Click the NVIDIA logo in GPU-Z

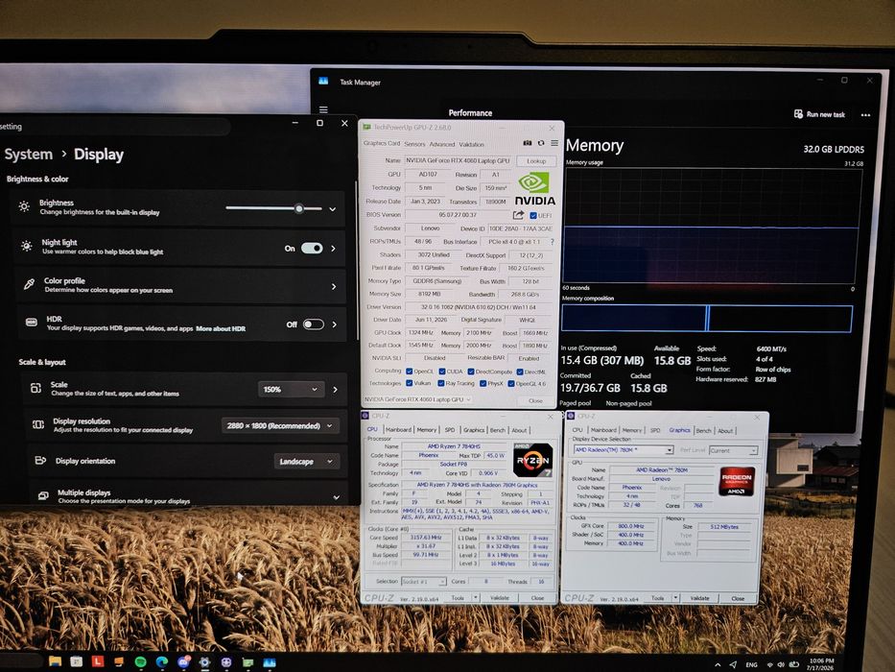click(534, 189)
